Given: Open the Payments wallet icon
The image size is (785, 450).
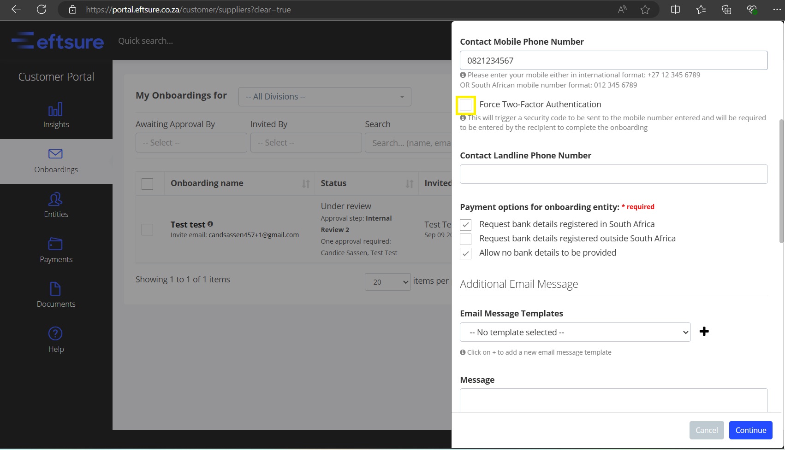Looking at the screenshot, I should click(55, 244).
